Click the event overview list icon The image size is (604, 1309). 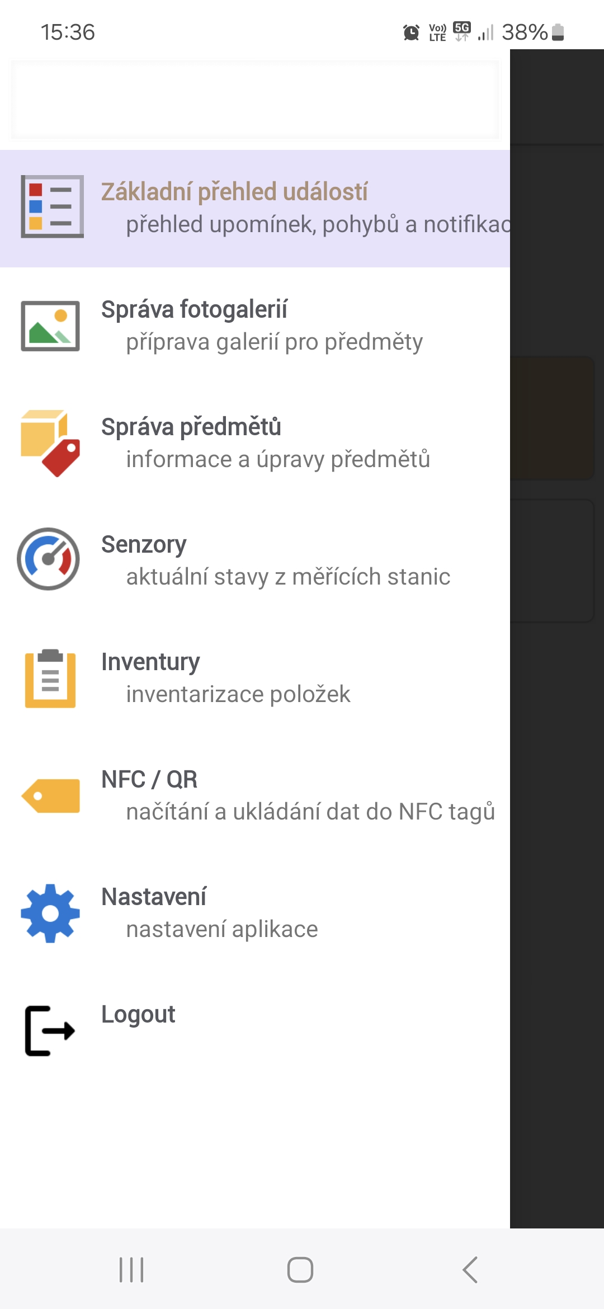[52, 206]
